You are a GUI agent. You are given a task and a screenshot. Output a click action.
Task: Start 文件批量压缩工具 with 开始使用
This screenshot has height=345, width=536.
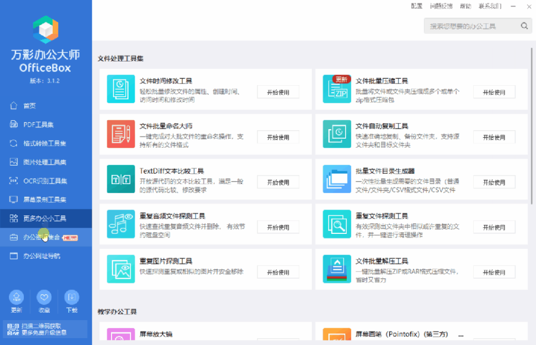[494, 93]
